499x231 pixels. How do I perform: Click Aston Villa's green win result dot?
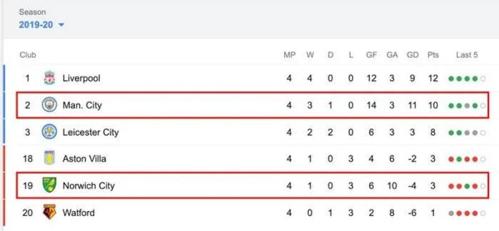459,159
